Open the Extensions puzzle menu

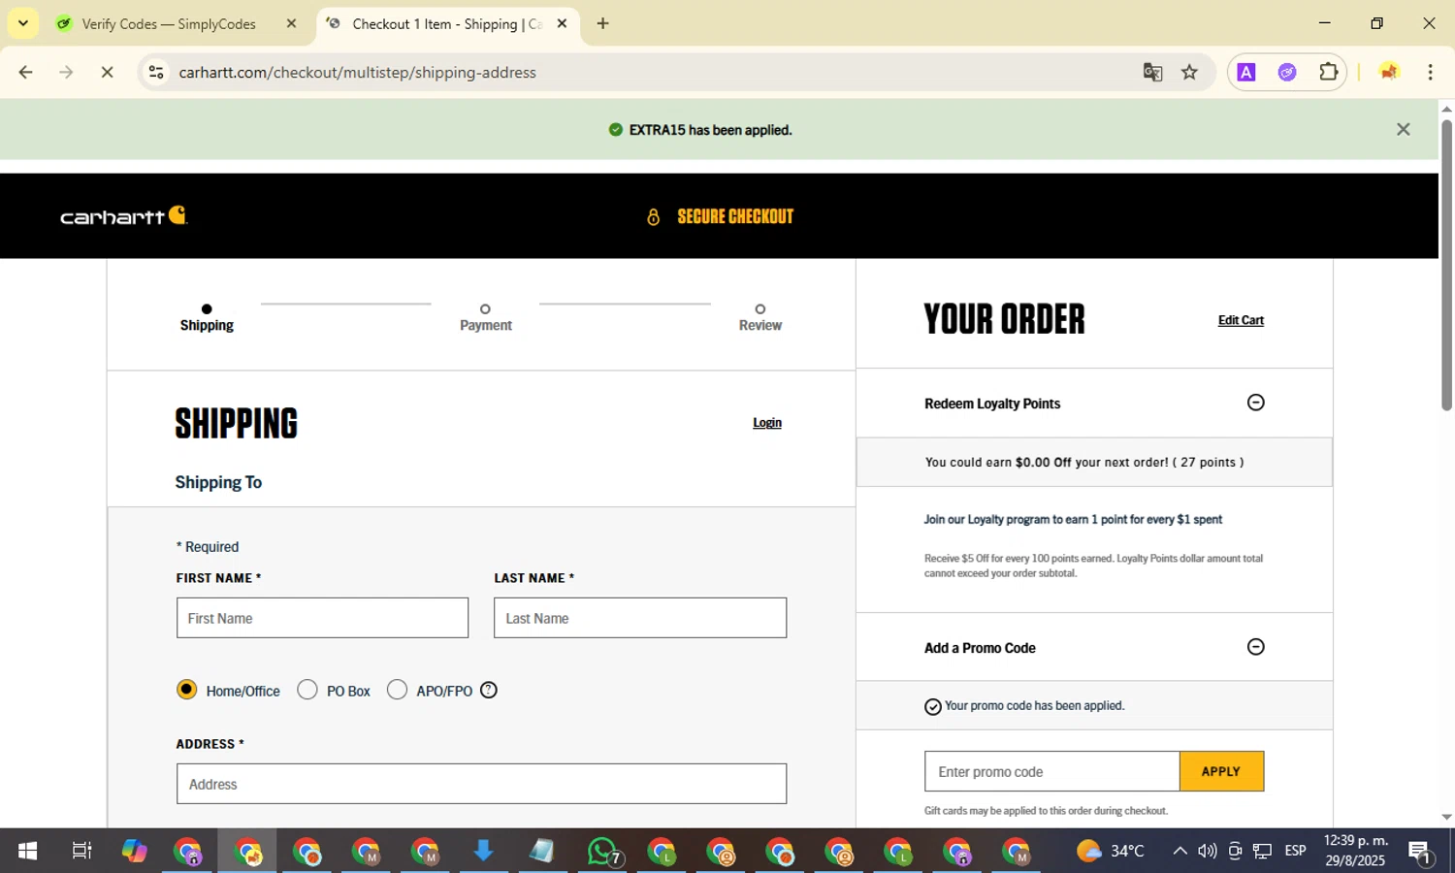(1328, 72)
